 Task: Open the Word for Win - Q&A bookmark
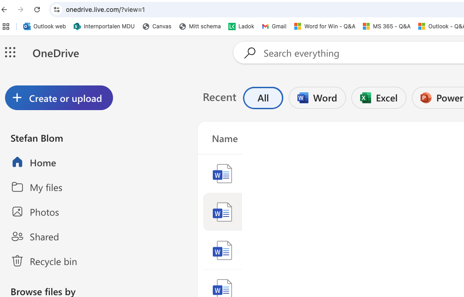pyautogui.click(x=324, y=27)
